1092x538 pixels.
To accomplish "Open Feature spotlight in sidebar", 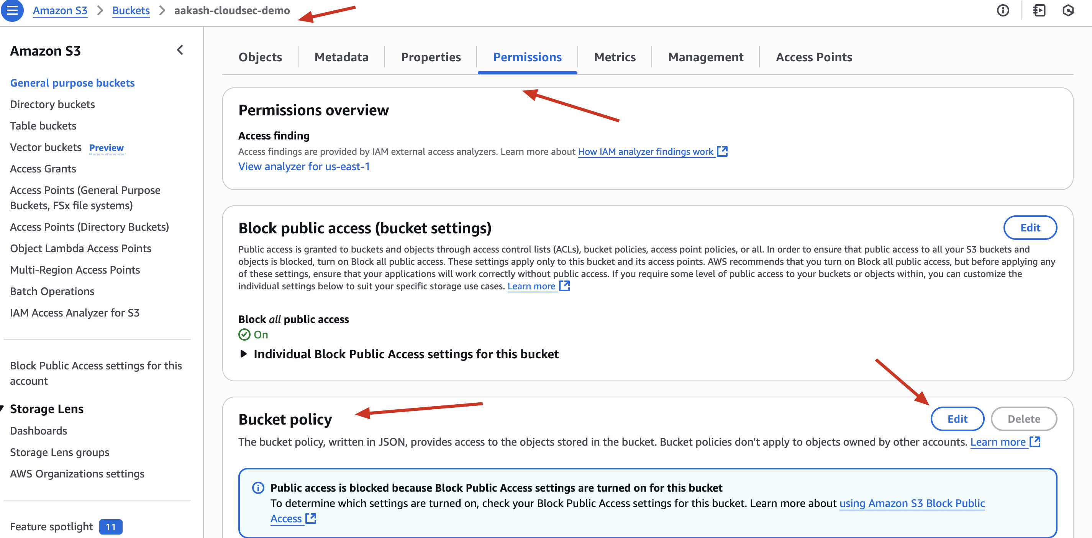I will (x=51, y=527).
